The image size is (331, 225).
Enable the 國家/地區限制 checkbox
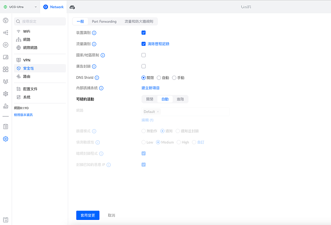(143, 55)
